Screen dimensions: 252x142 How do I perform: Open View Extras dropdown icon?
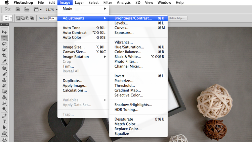38,10
